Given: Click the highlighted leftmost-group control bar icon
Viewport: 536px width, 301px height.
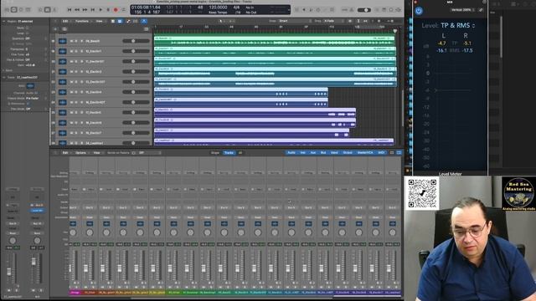Looking at the screenshot, I should tap(13, 10).
